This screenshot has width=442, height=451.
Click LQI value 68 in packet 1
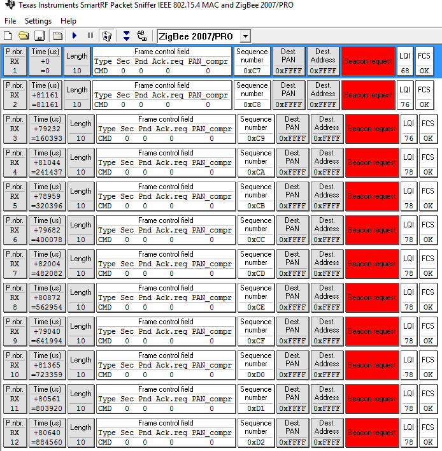pyautogui.click(x=405, y=71)
